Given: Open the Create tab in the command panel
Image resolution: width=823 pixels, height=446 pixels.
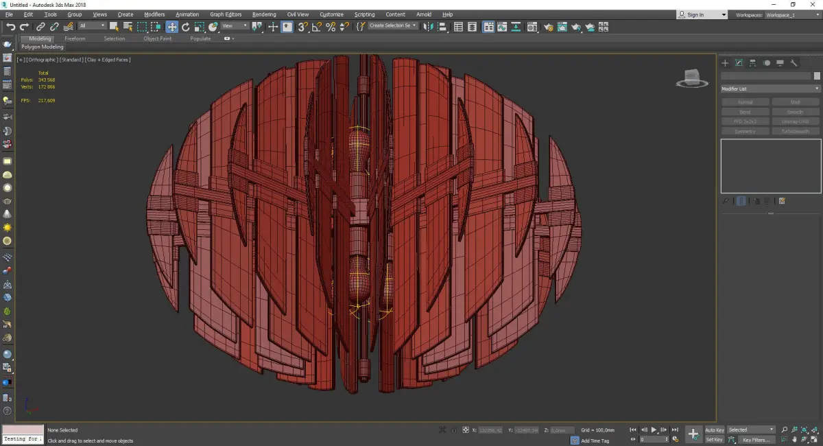Looking at the screenshot, I should click(x=726, y=63).
